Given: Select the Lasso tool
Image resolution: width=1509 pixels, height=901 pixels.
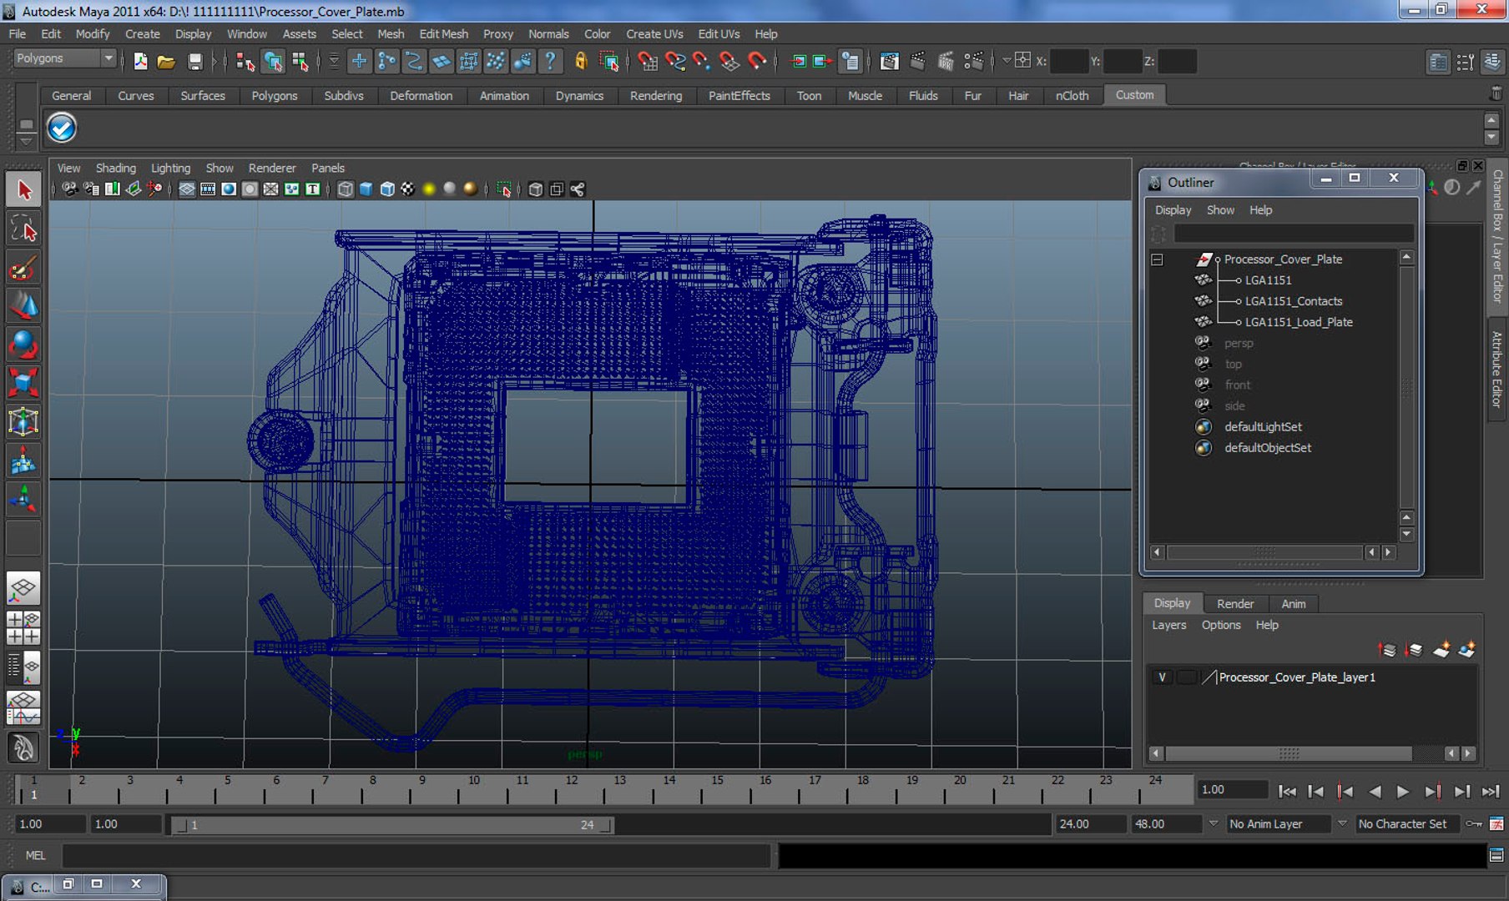Looking at the screenshot, I should [x=23, y=229].
